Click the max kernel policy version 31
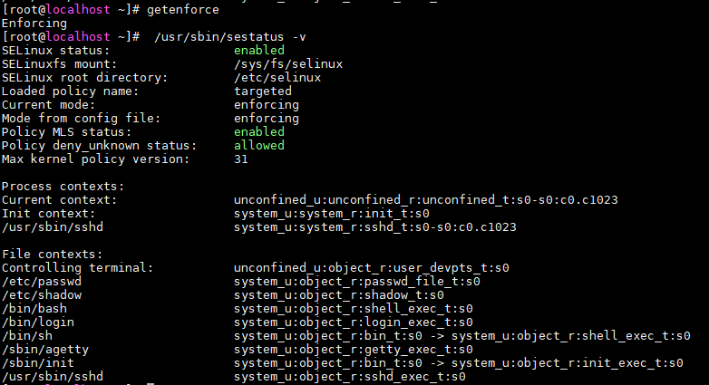Screen dimensions: 709x385 point(240,159)
